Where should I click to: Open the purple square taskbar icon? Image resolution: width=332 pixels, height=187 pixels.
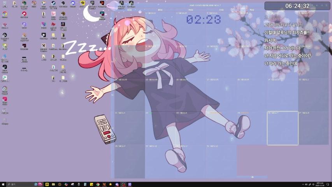(x=130, y=184)
